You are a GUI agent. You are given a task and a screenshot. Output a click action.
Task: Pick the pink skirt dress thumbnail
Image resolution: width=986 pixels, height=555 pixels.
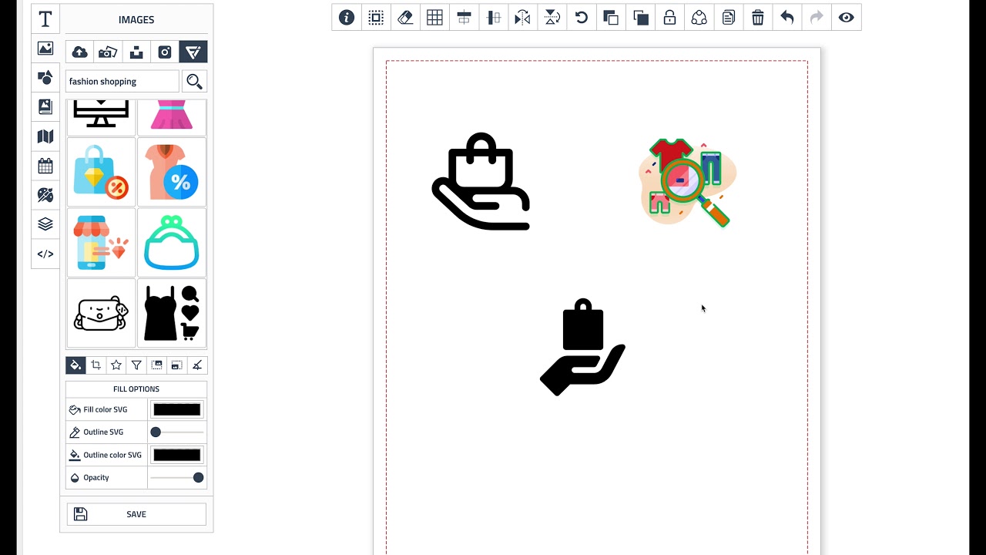pyautogui.click(x=172, y=117)
